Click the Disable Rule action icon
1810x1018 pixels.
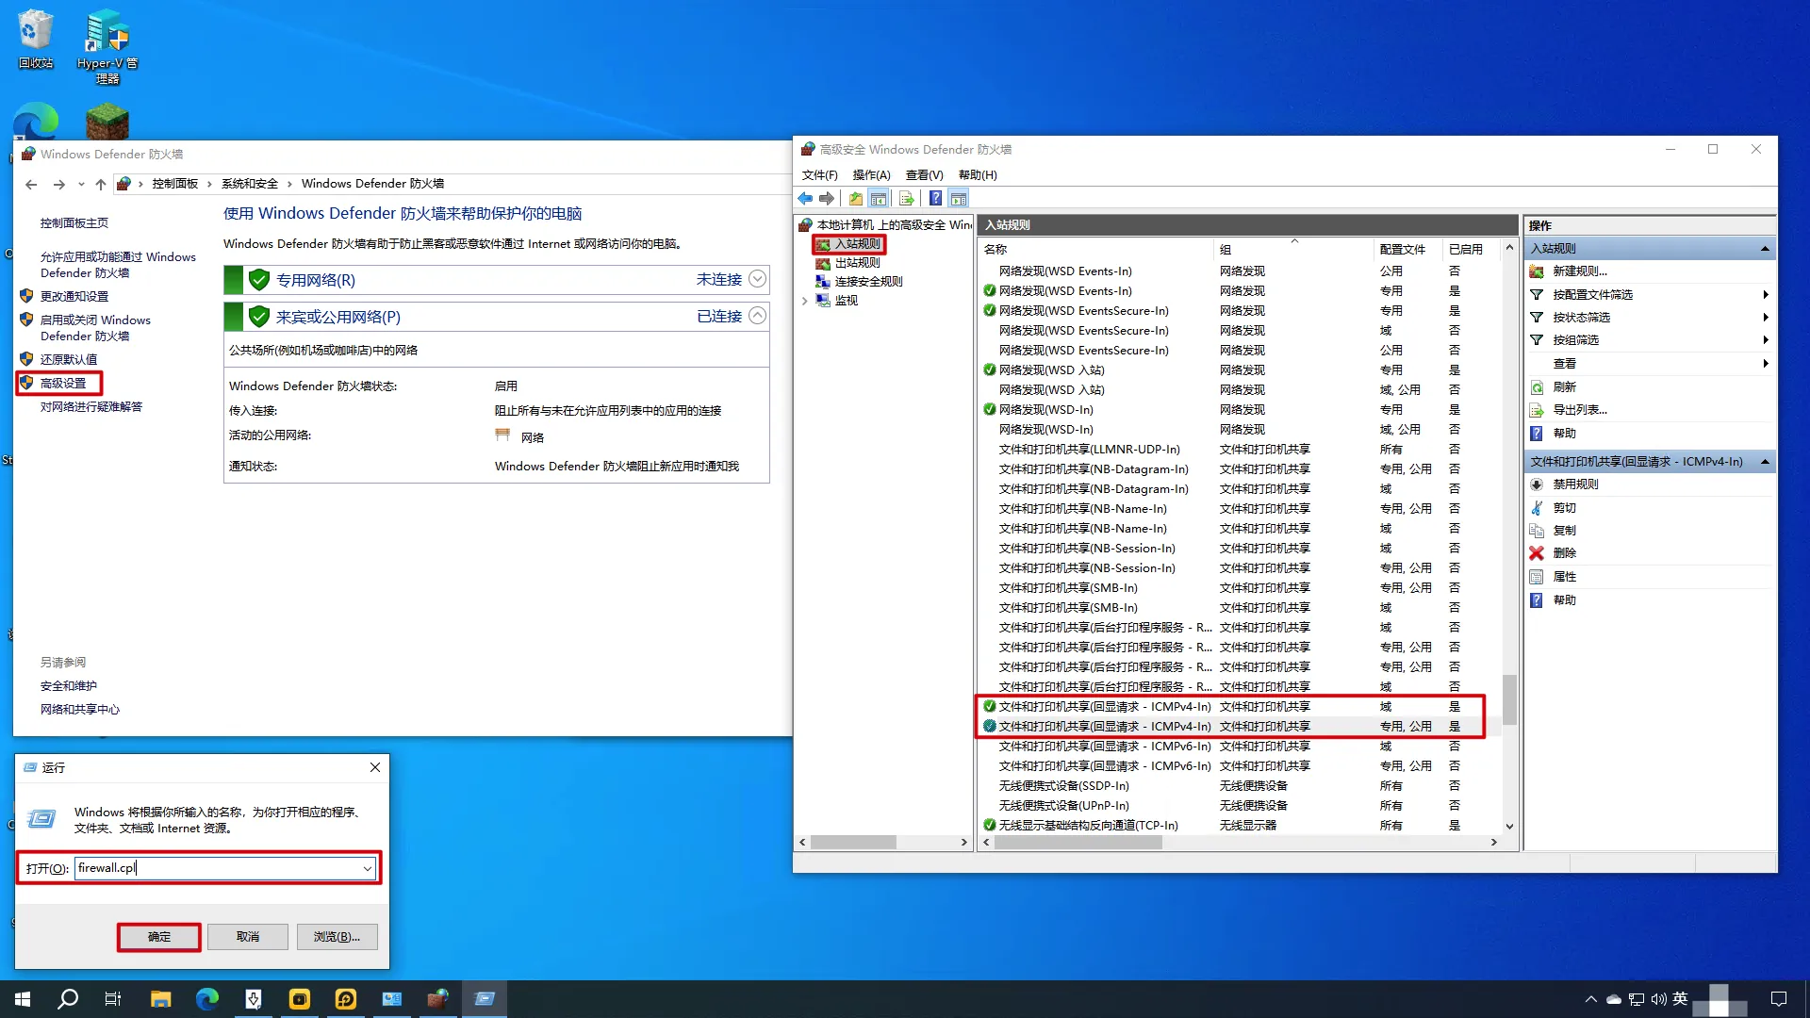tap(1537, 484)
